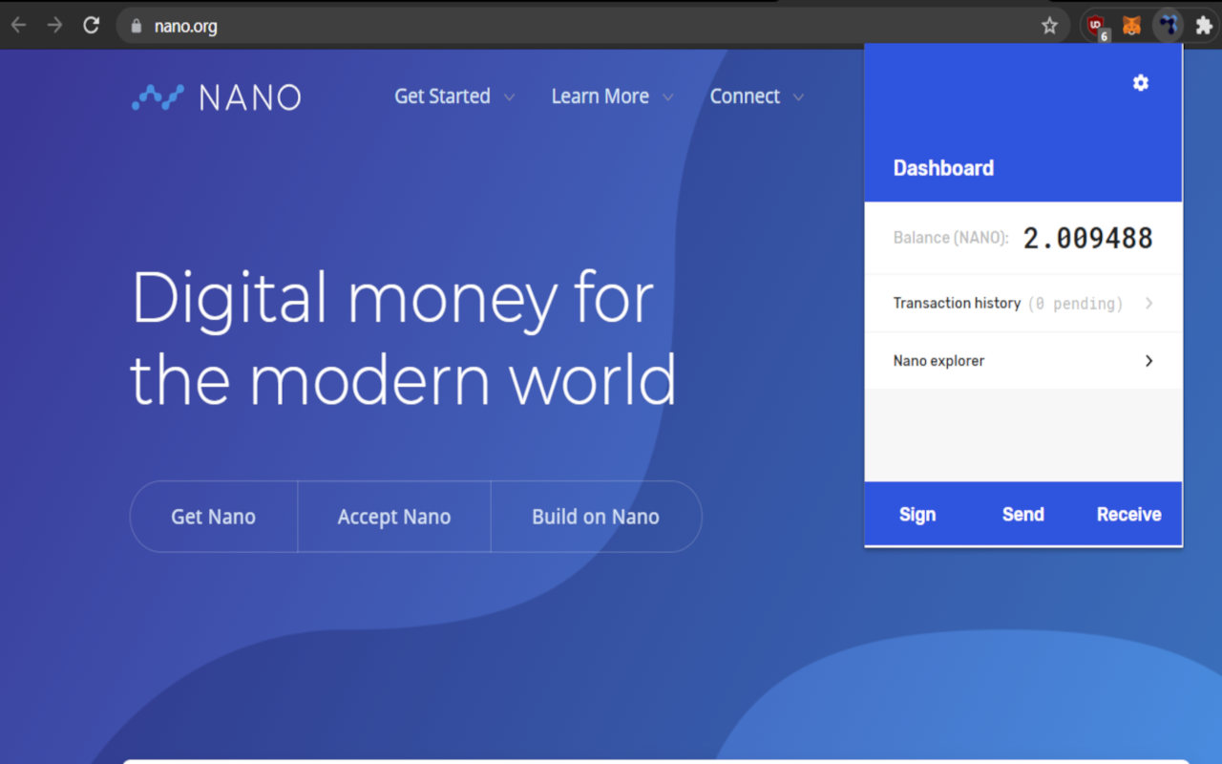Viewport: 1222px width, 764px height.
Task: Expand the Learn More dropdown menu
Action: click(611, 95)
